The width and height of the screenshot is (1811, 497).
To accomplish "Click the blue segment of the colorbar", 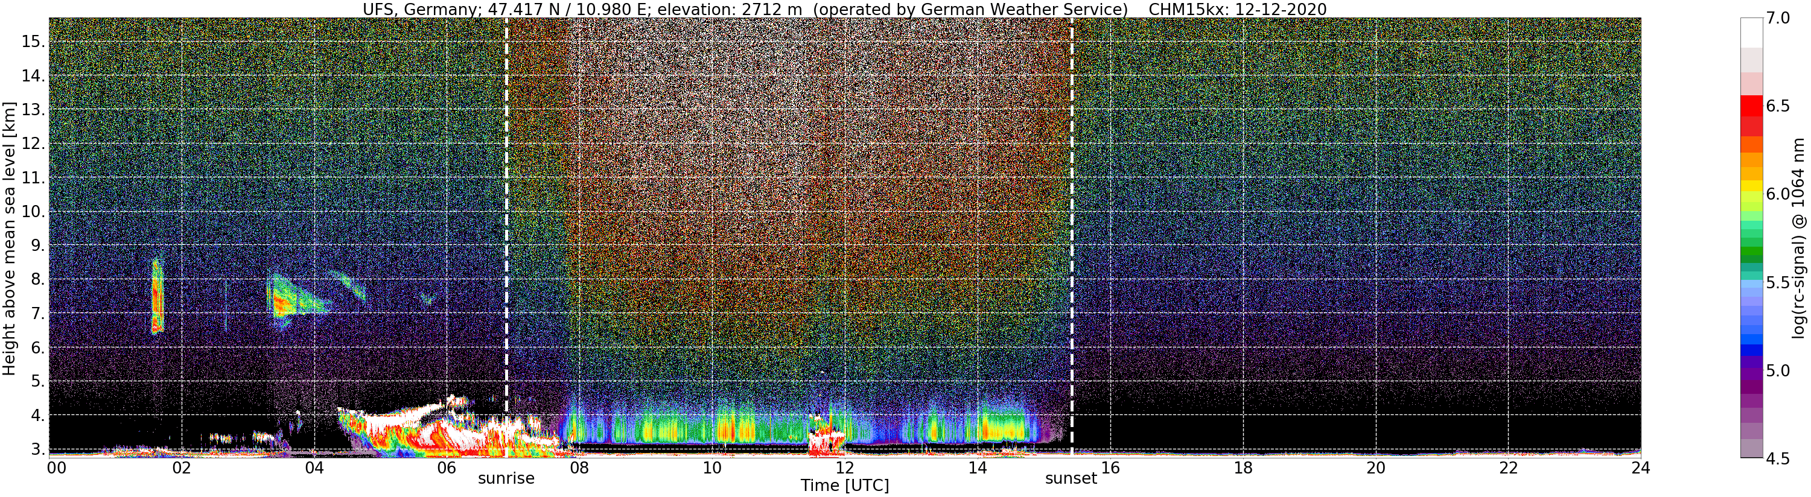I will pyautogui.click(x=1751, y=349).
